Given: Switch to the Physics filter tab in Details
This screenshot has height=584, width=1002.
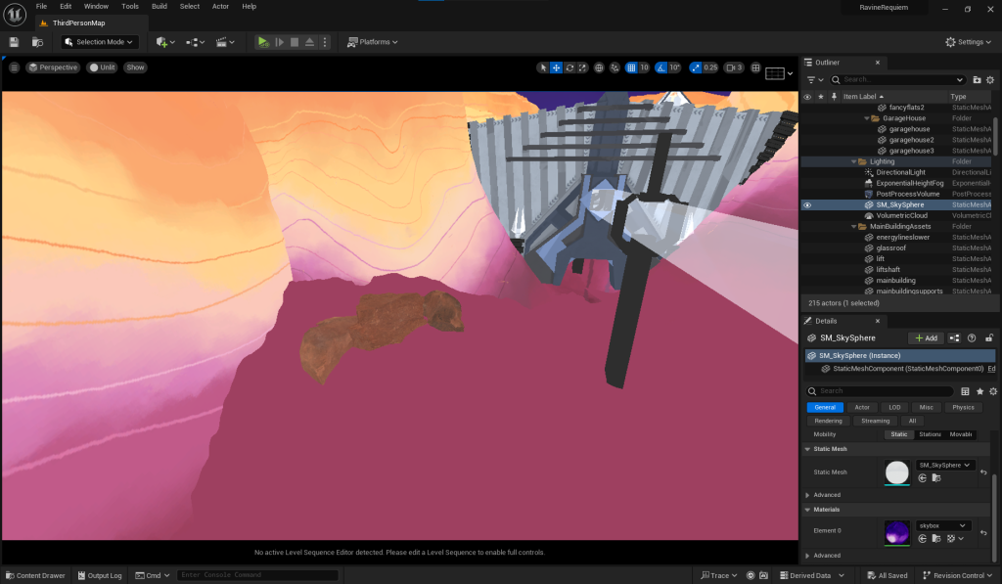Looking at the screenshot, I should tap(963, 407).
